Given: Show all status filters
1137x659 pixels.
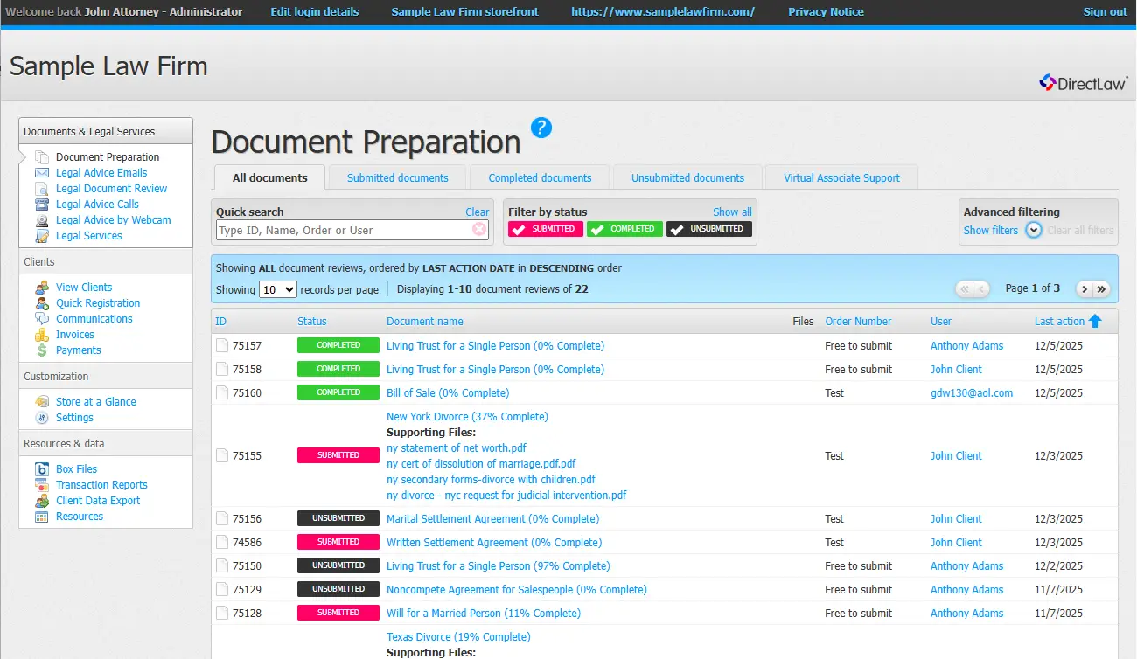Looking at the screenshot, I should 732,212.
